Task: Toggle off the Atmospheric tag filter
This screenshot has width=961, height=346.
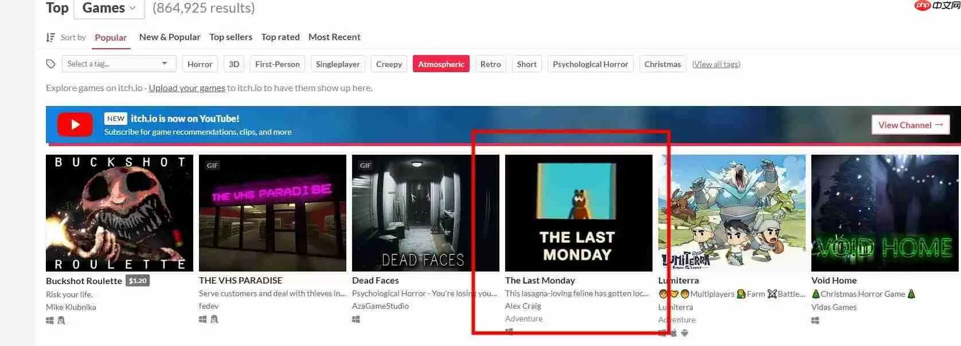Action: 440,64
